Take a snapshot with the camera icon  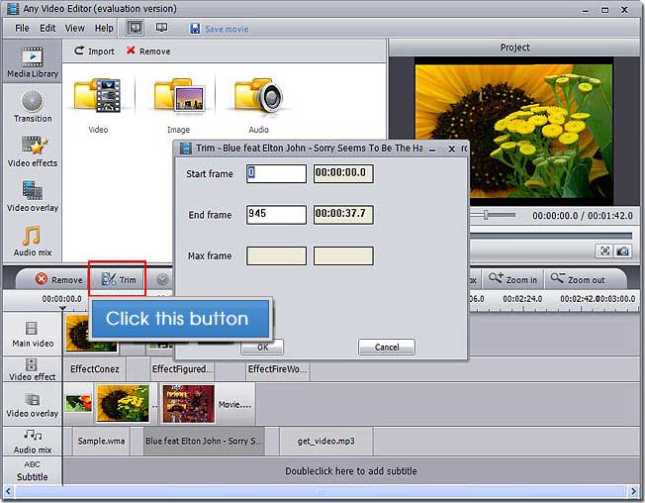622,251
